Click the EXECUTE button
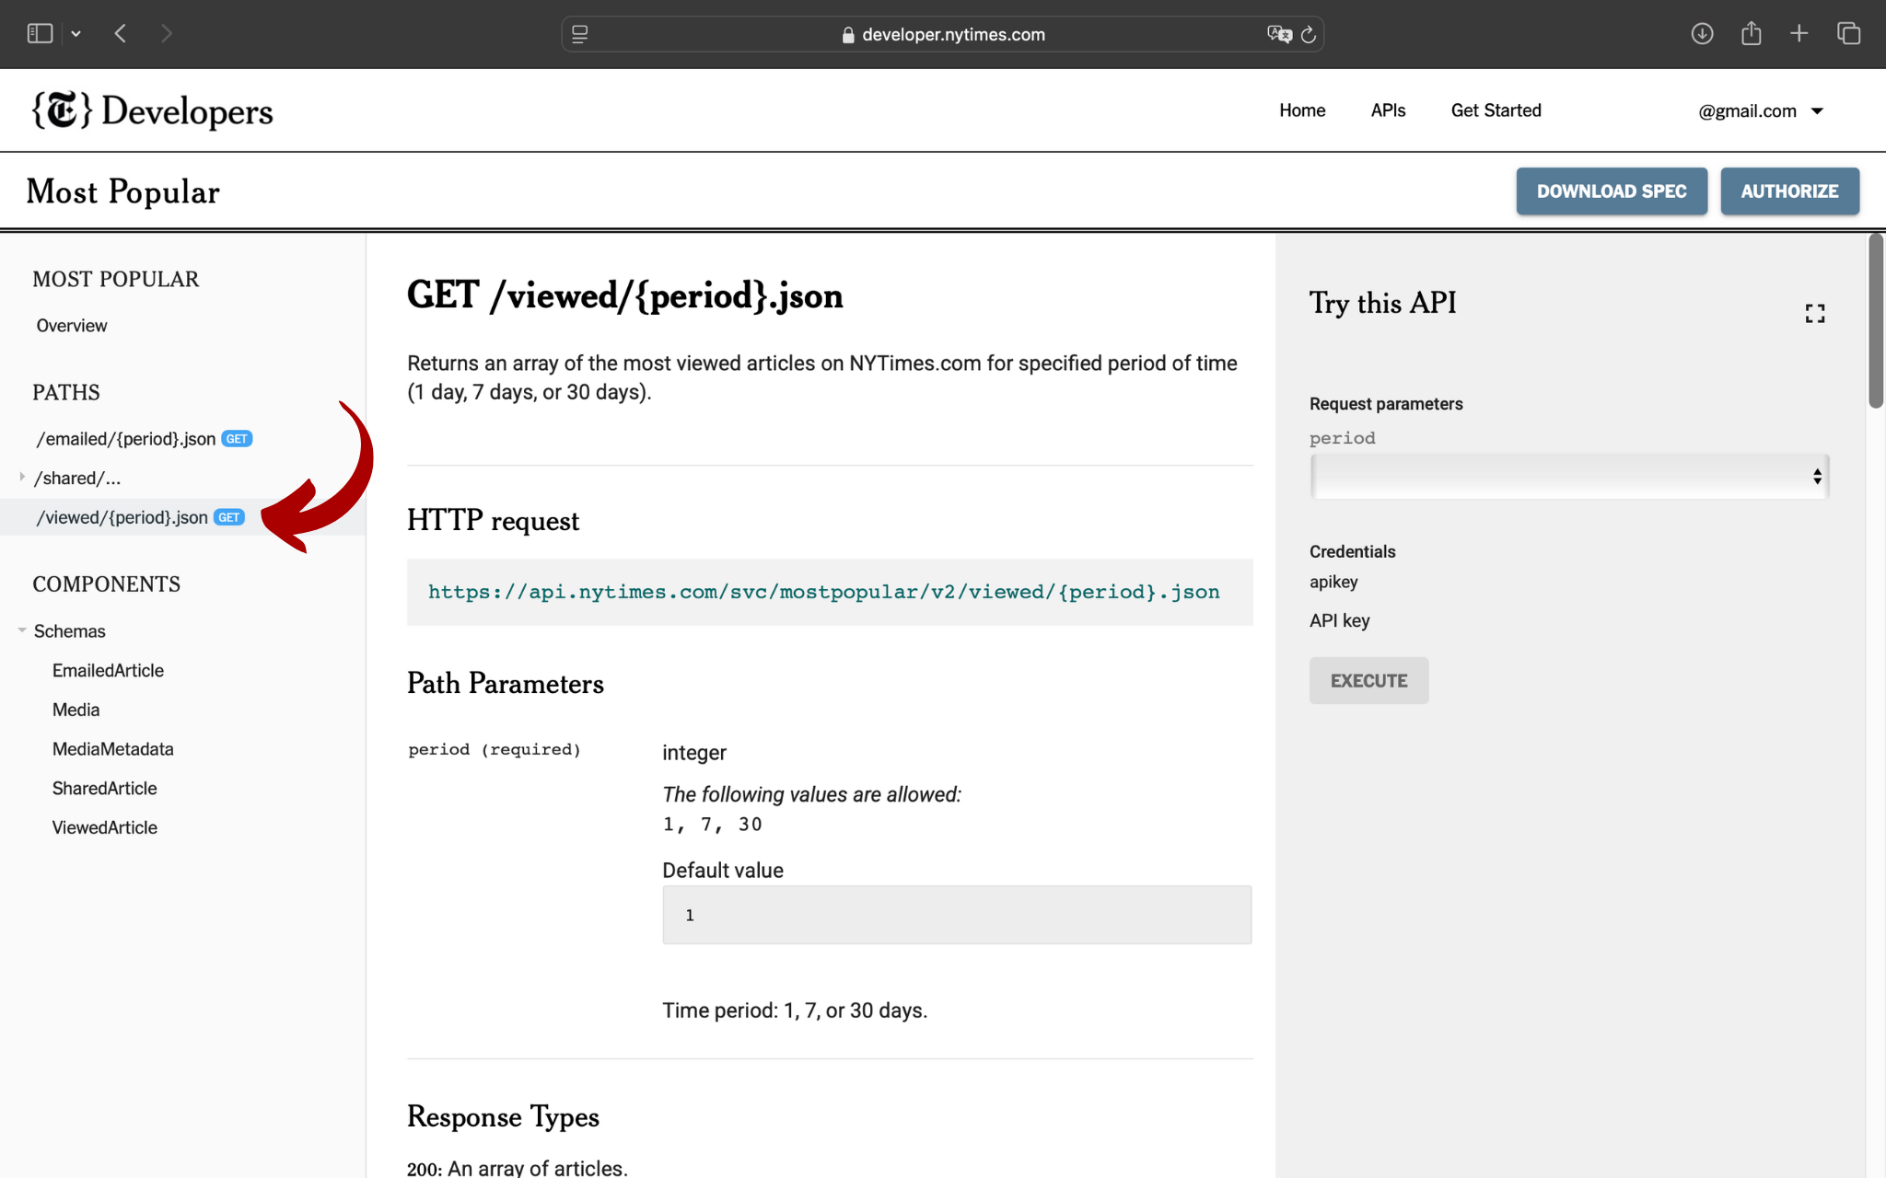The height and width of the screenshot is (1178, 1886). click(x=1368, y=681)
